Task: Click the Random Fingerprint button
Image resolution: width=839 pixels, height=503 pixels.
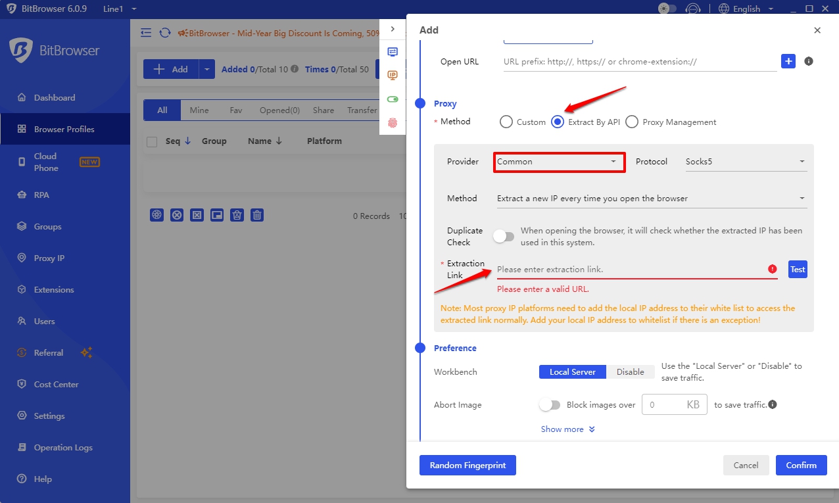Action: [467, 465]
